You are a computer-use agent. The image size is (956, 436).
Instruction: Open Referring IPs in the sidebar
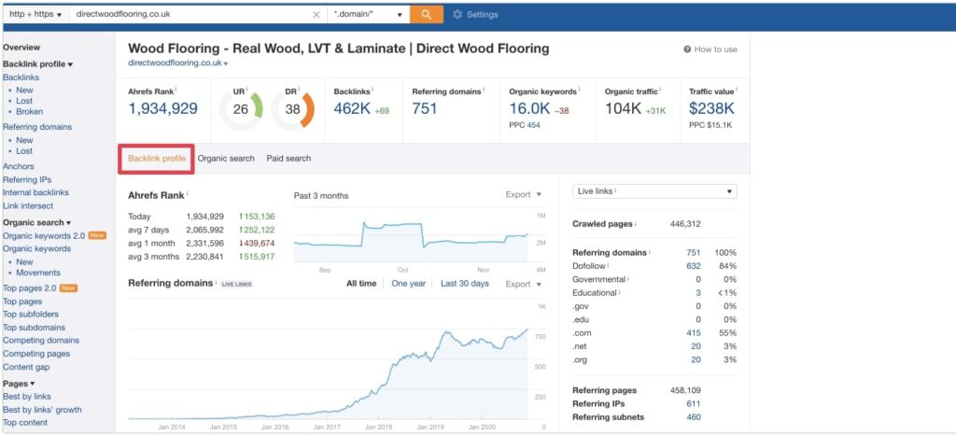click(x=27, y=180)
